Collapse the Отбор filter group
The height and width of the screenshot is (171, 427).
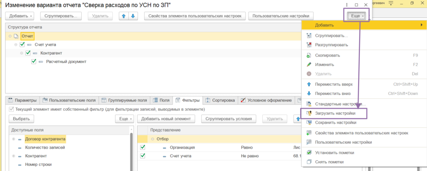tap(153, 139)
